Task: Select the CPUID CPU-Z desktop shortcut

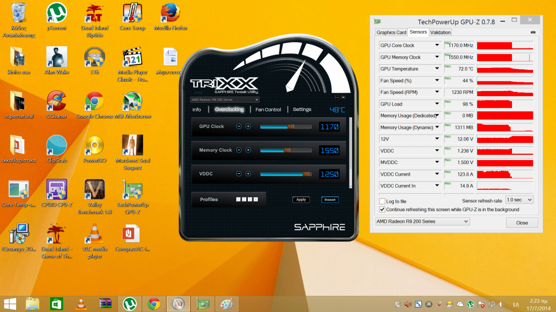Action: [57, 194]
